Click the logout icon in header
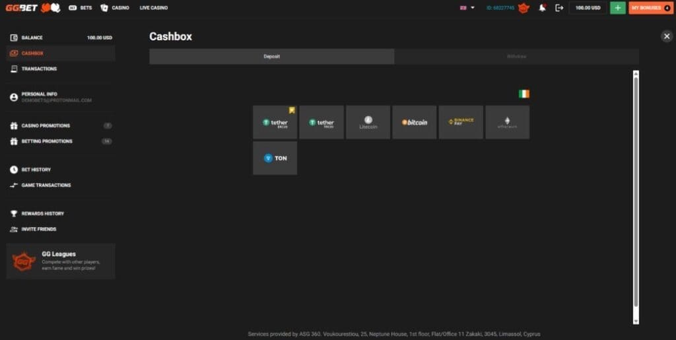 click(x=559, y=8)
